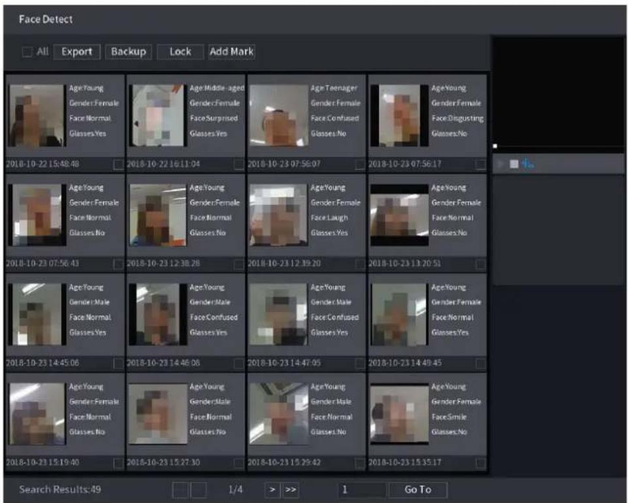The image size is (628, 503).
Task: Open face thumbnail from 2018-10-23 07:56:43
Action: click(x=37, y=215)
